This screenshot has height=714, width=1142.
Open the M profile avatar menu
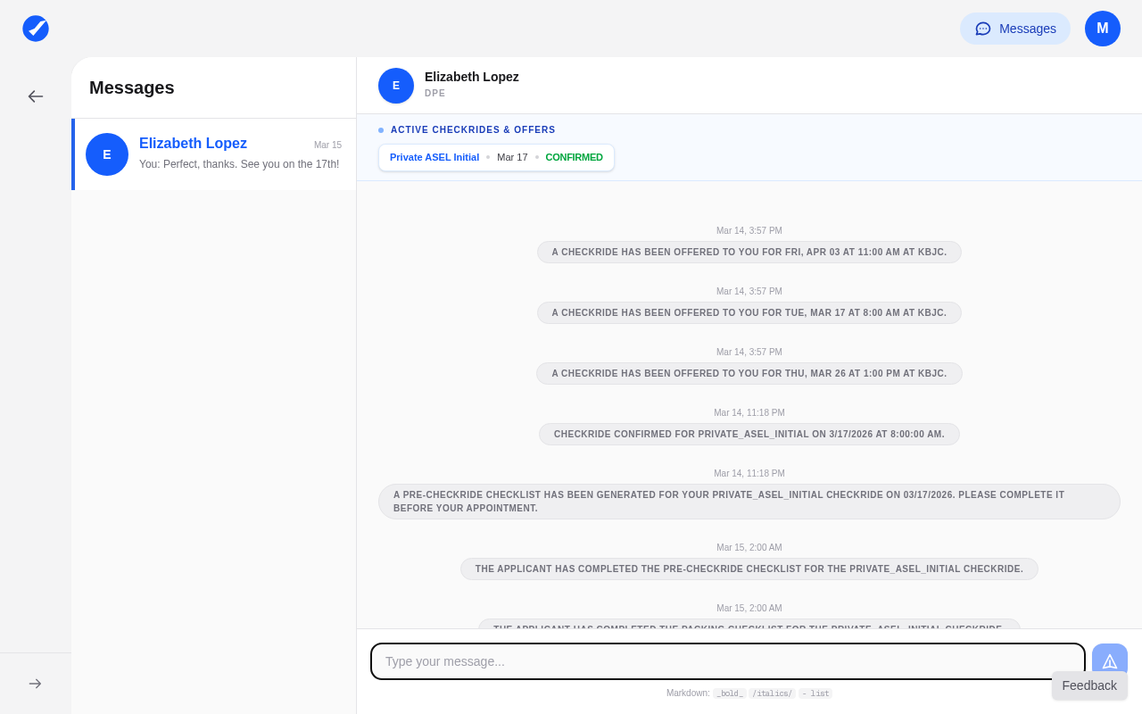1103,29
